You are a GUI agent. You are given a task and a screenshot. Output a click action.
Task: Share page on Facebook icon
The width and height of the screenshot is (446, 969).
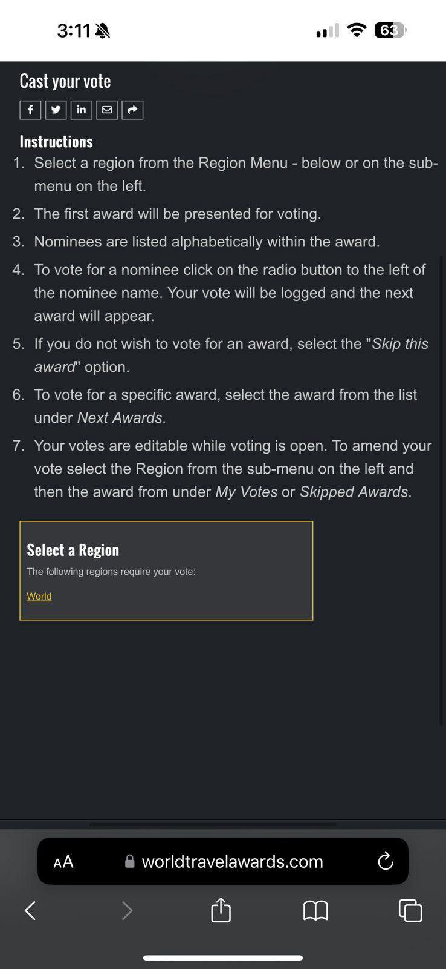point(30,110)
